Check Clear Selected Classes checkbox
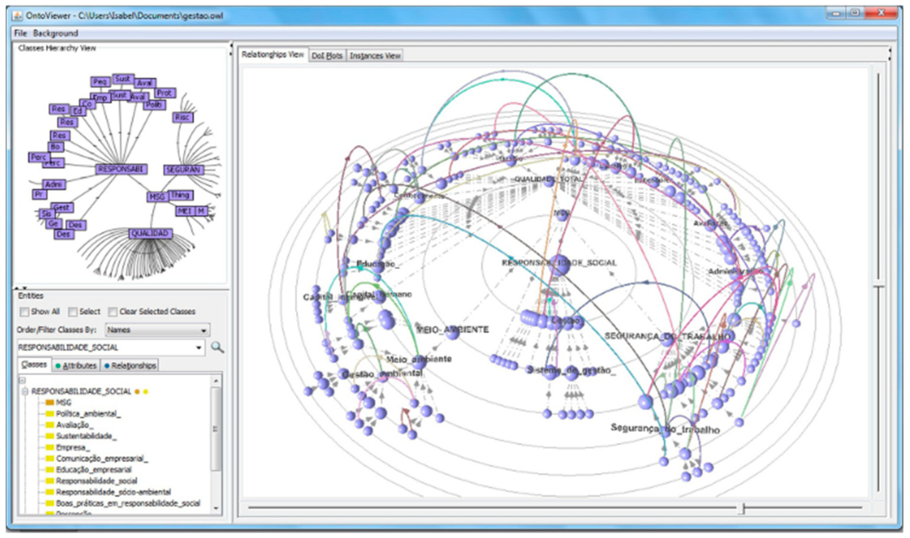The height and width of the screenshot is (538, 910). [x=113, y=312]
